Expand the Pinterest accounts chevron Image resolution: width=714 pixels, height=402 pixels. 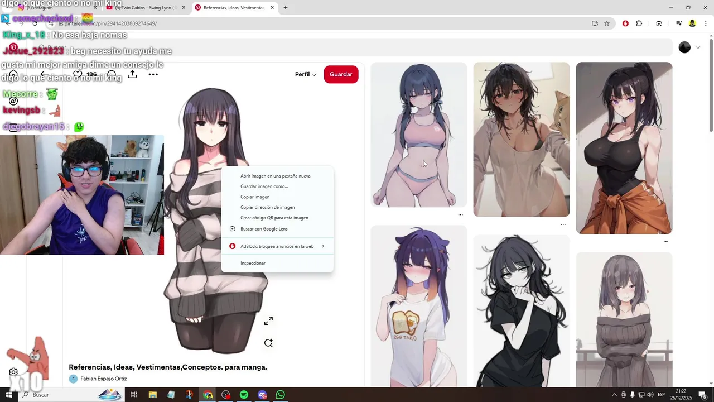click(x=698, y=47)
